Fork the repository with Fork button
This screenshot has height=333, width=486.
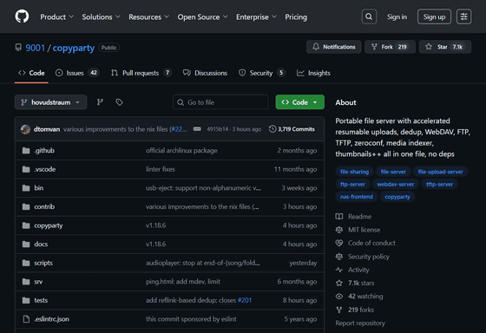point(390,47)
